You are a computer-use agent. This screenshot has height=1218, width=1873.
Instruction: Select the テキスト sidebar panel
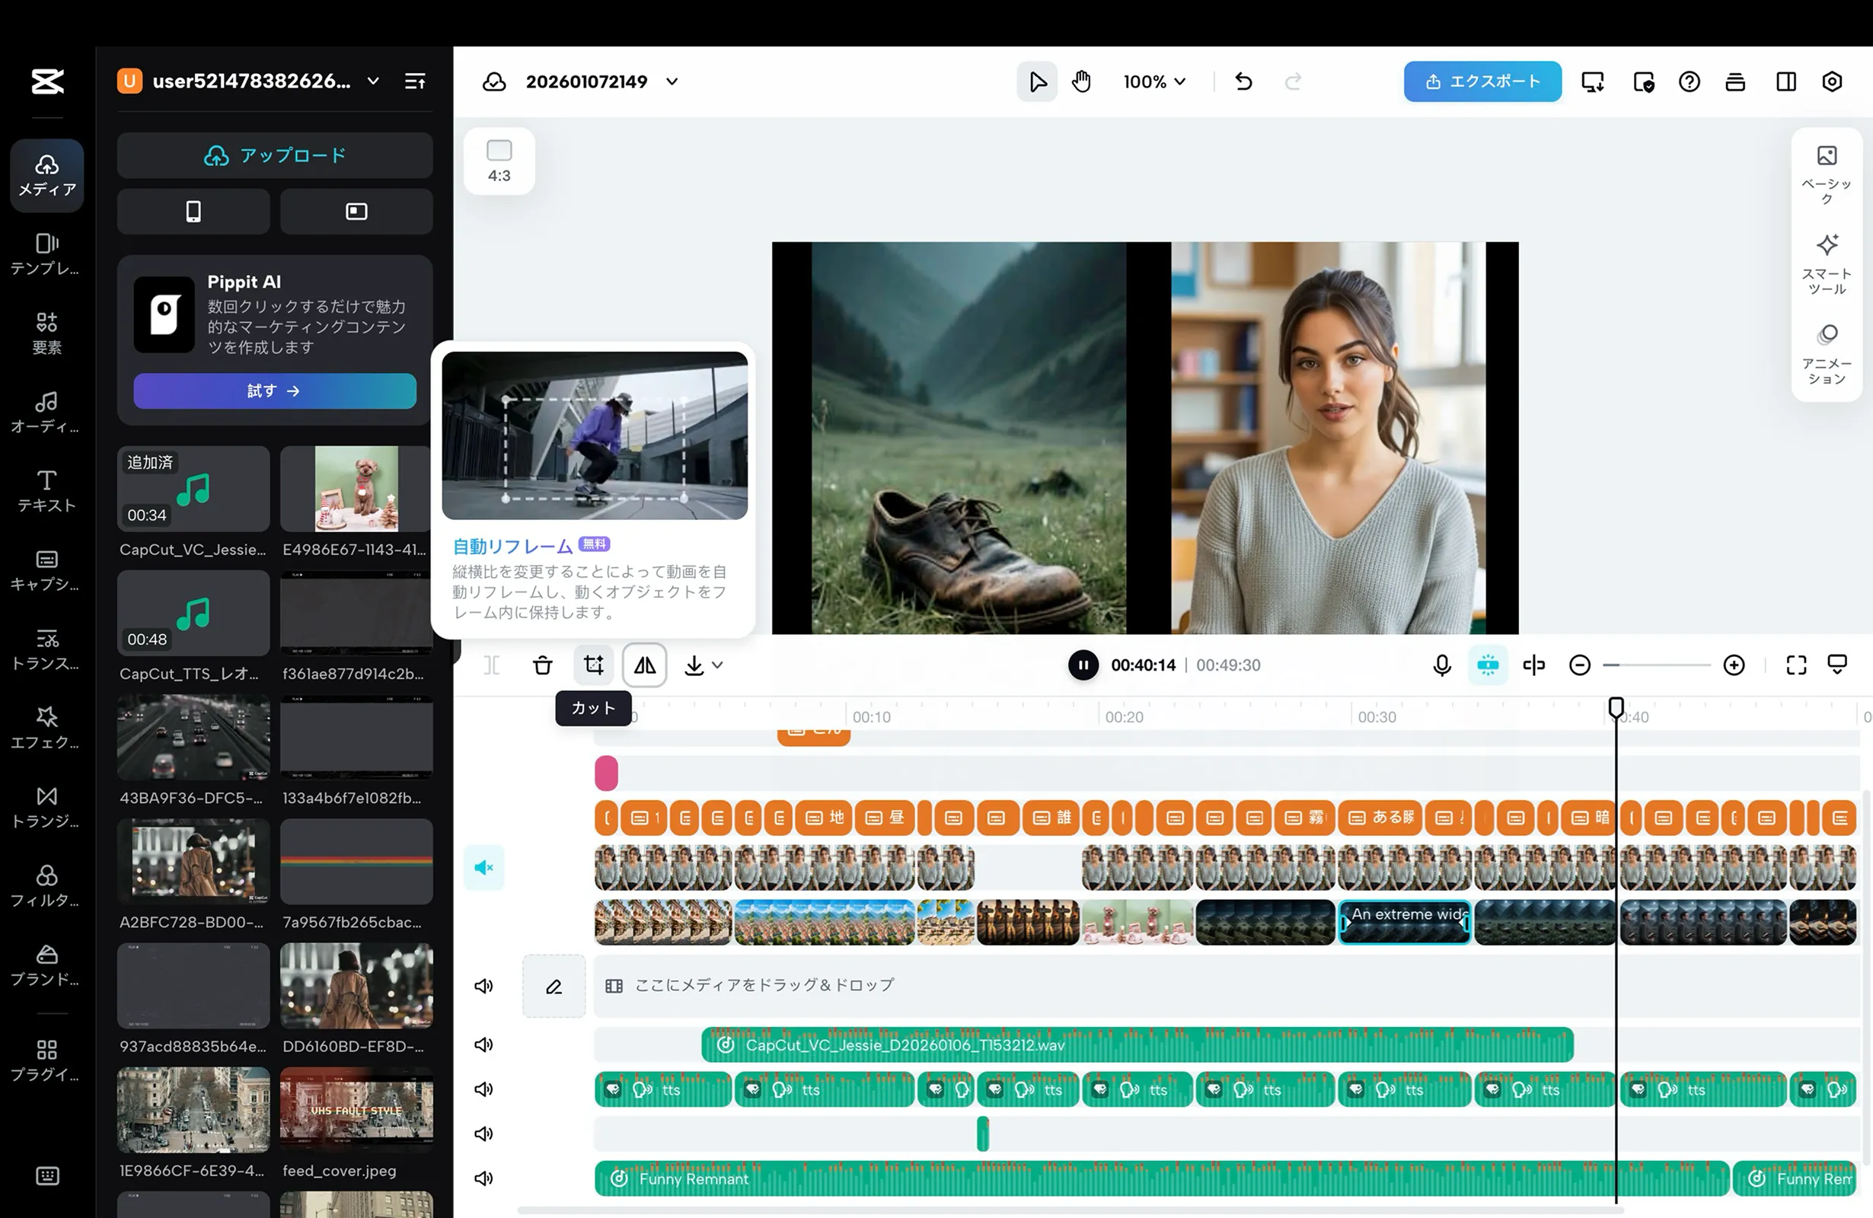[x=46, y=490]
